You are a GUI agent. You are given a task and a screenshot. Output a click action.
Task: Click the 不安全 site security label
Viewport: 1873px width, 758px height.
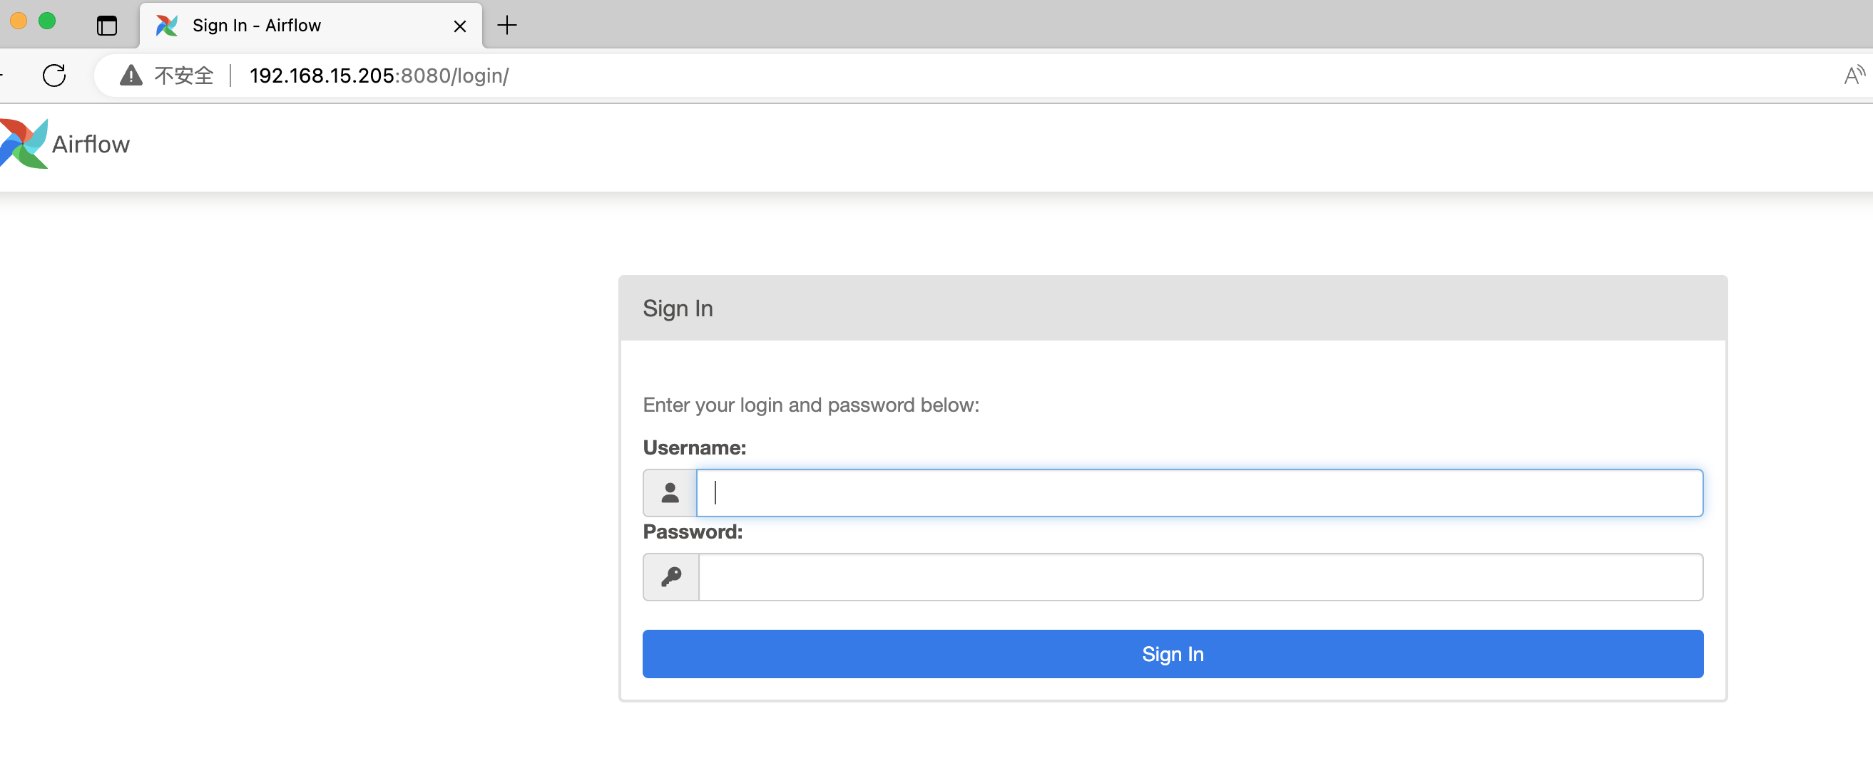click(x=183, y=76)
